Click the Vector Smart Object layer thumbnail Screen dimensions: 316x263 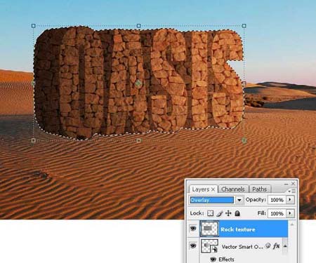[x=209, y=245]
